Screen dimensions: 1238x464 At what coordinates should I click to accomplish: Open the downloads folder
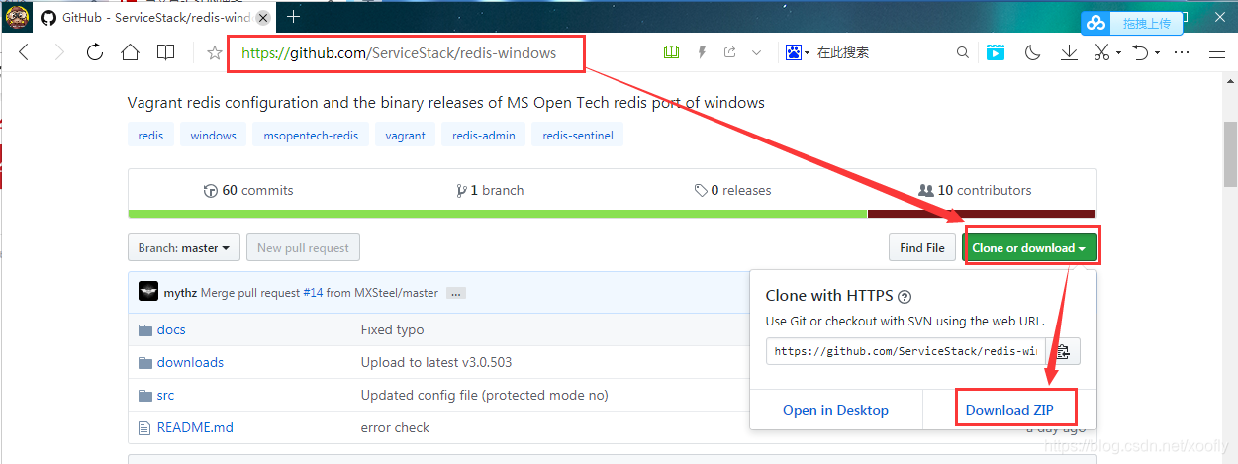coord(190,362)
